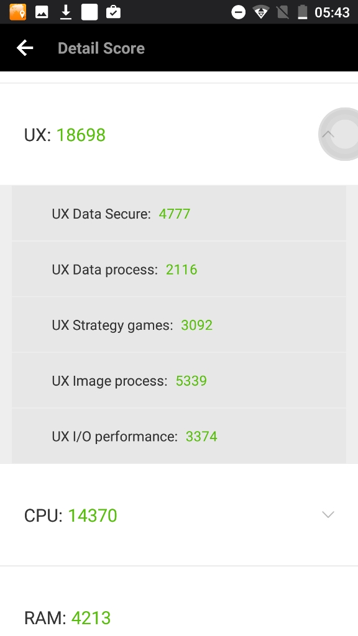Select the UX Image process row

point(179,380)
